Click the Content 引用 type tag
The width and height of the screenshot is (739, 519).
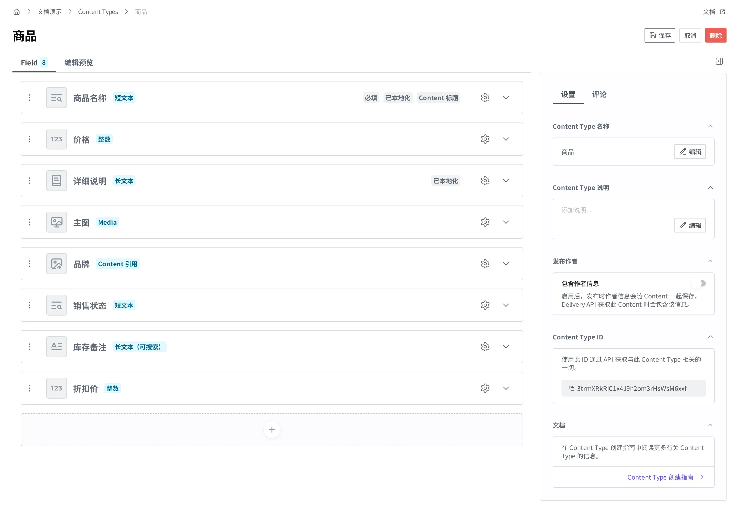pos(118,264)
